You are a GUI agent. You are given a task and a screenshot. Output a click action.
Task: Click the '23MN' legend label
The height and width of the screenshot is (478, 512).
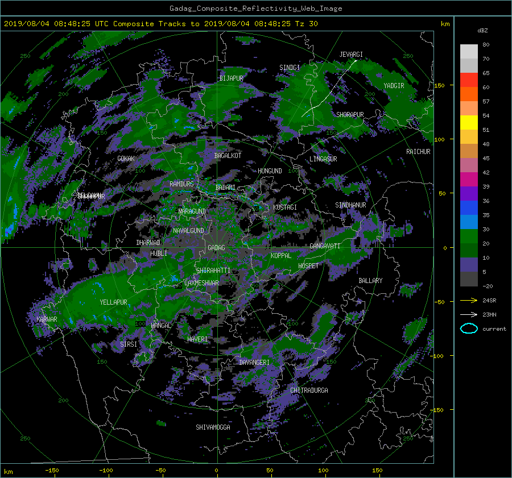coord(489,314)
